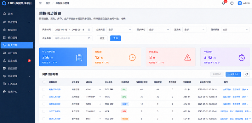Click the clipboard icon on 今日同步次数 card
Image resolution: width=252 pixels, height=123 pixels.
click(x=79, y=58)
